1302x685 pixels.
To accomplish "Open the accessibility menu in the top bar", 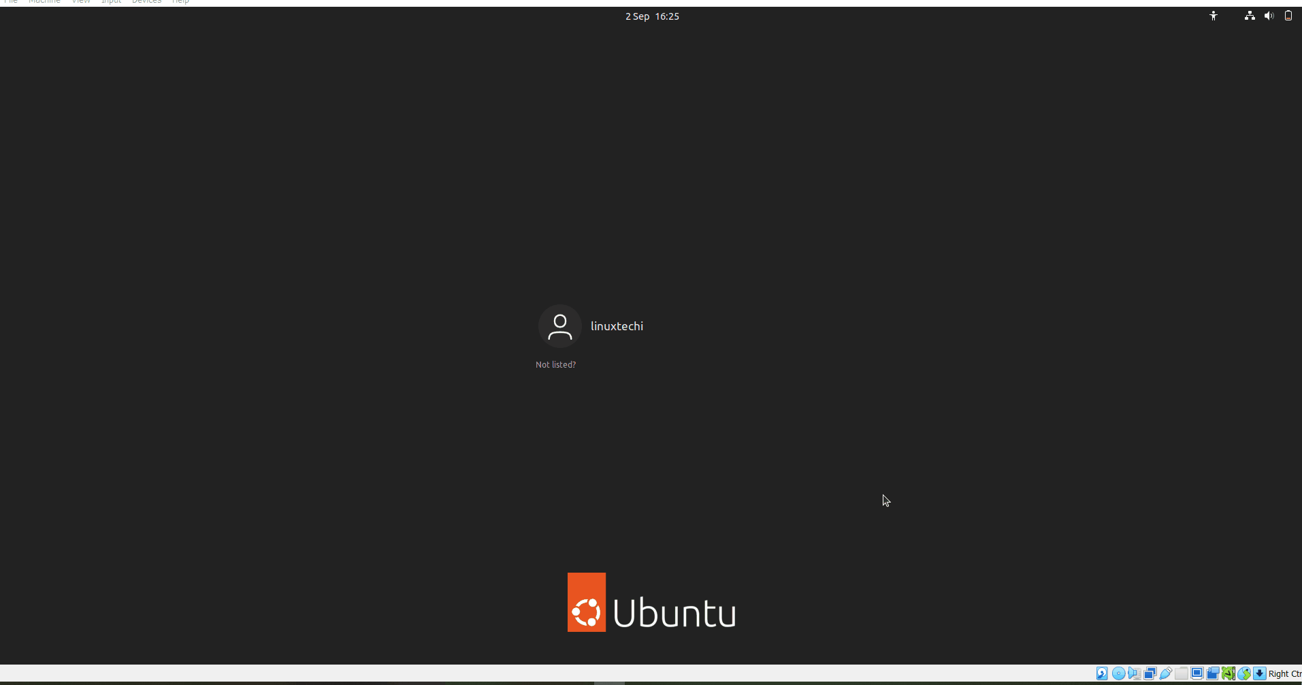I will click(x=1214, y=15).
